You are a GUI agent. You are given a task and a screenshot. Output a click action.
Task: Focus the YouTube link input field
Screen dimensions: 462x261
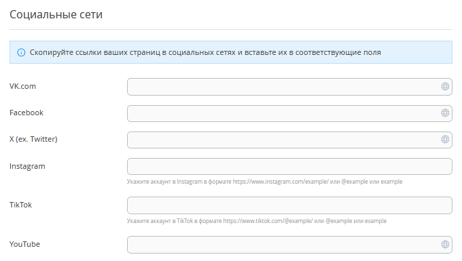point(289,245)
